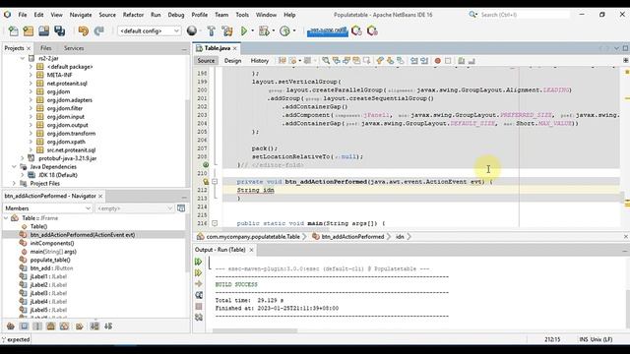Image resolution: width=630 pixels, height=354 pixels.
Task: Click the New File toolbar icon
Action: pyautogui.click(x=13, y=30)
